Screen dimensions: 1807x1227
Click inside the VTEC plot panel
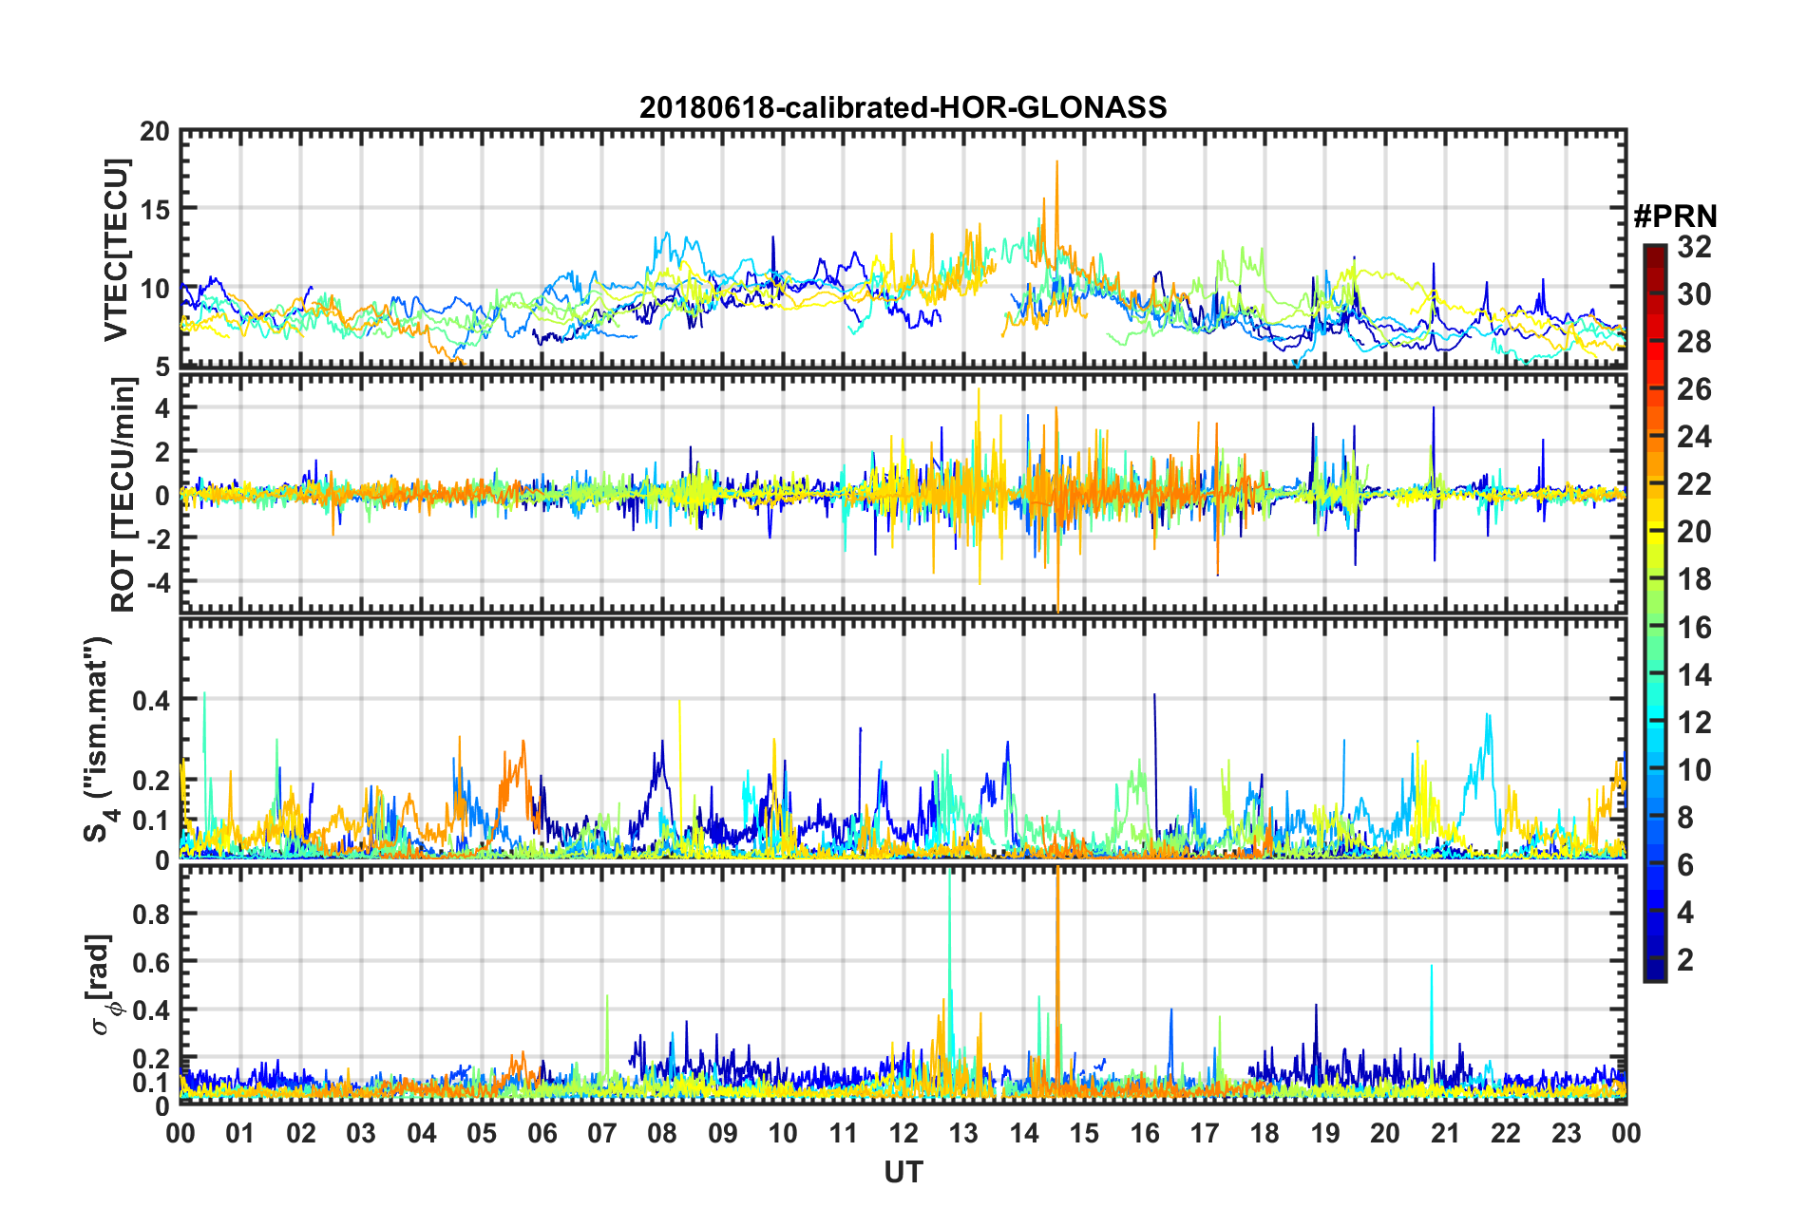(903, 249)
